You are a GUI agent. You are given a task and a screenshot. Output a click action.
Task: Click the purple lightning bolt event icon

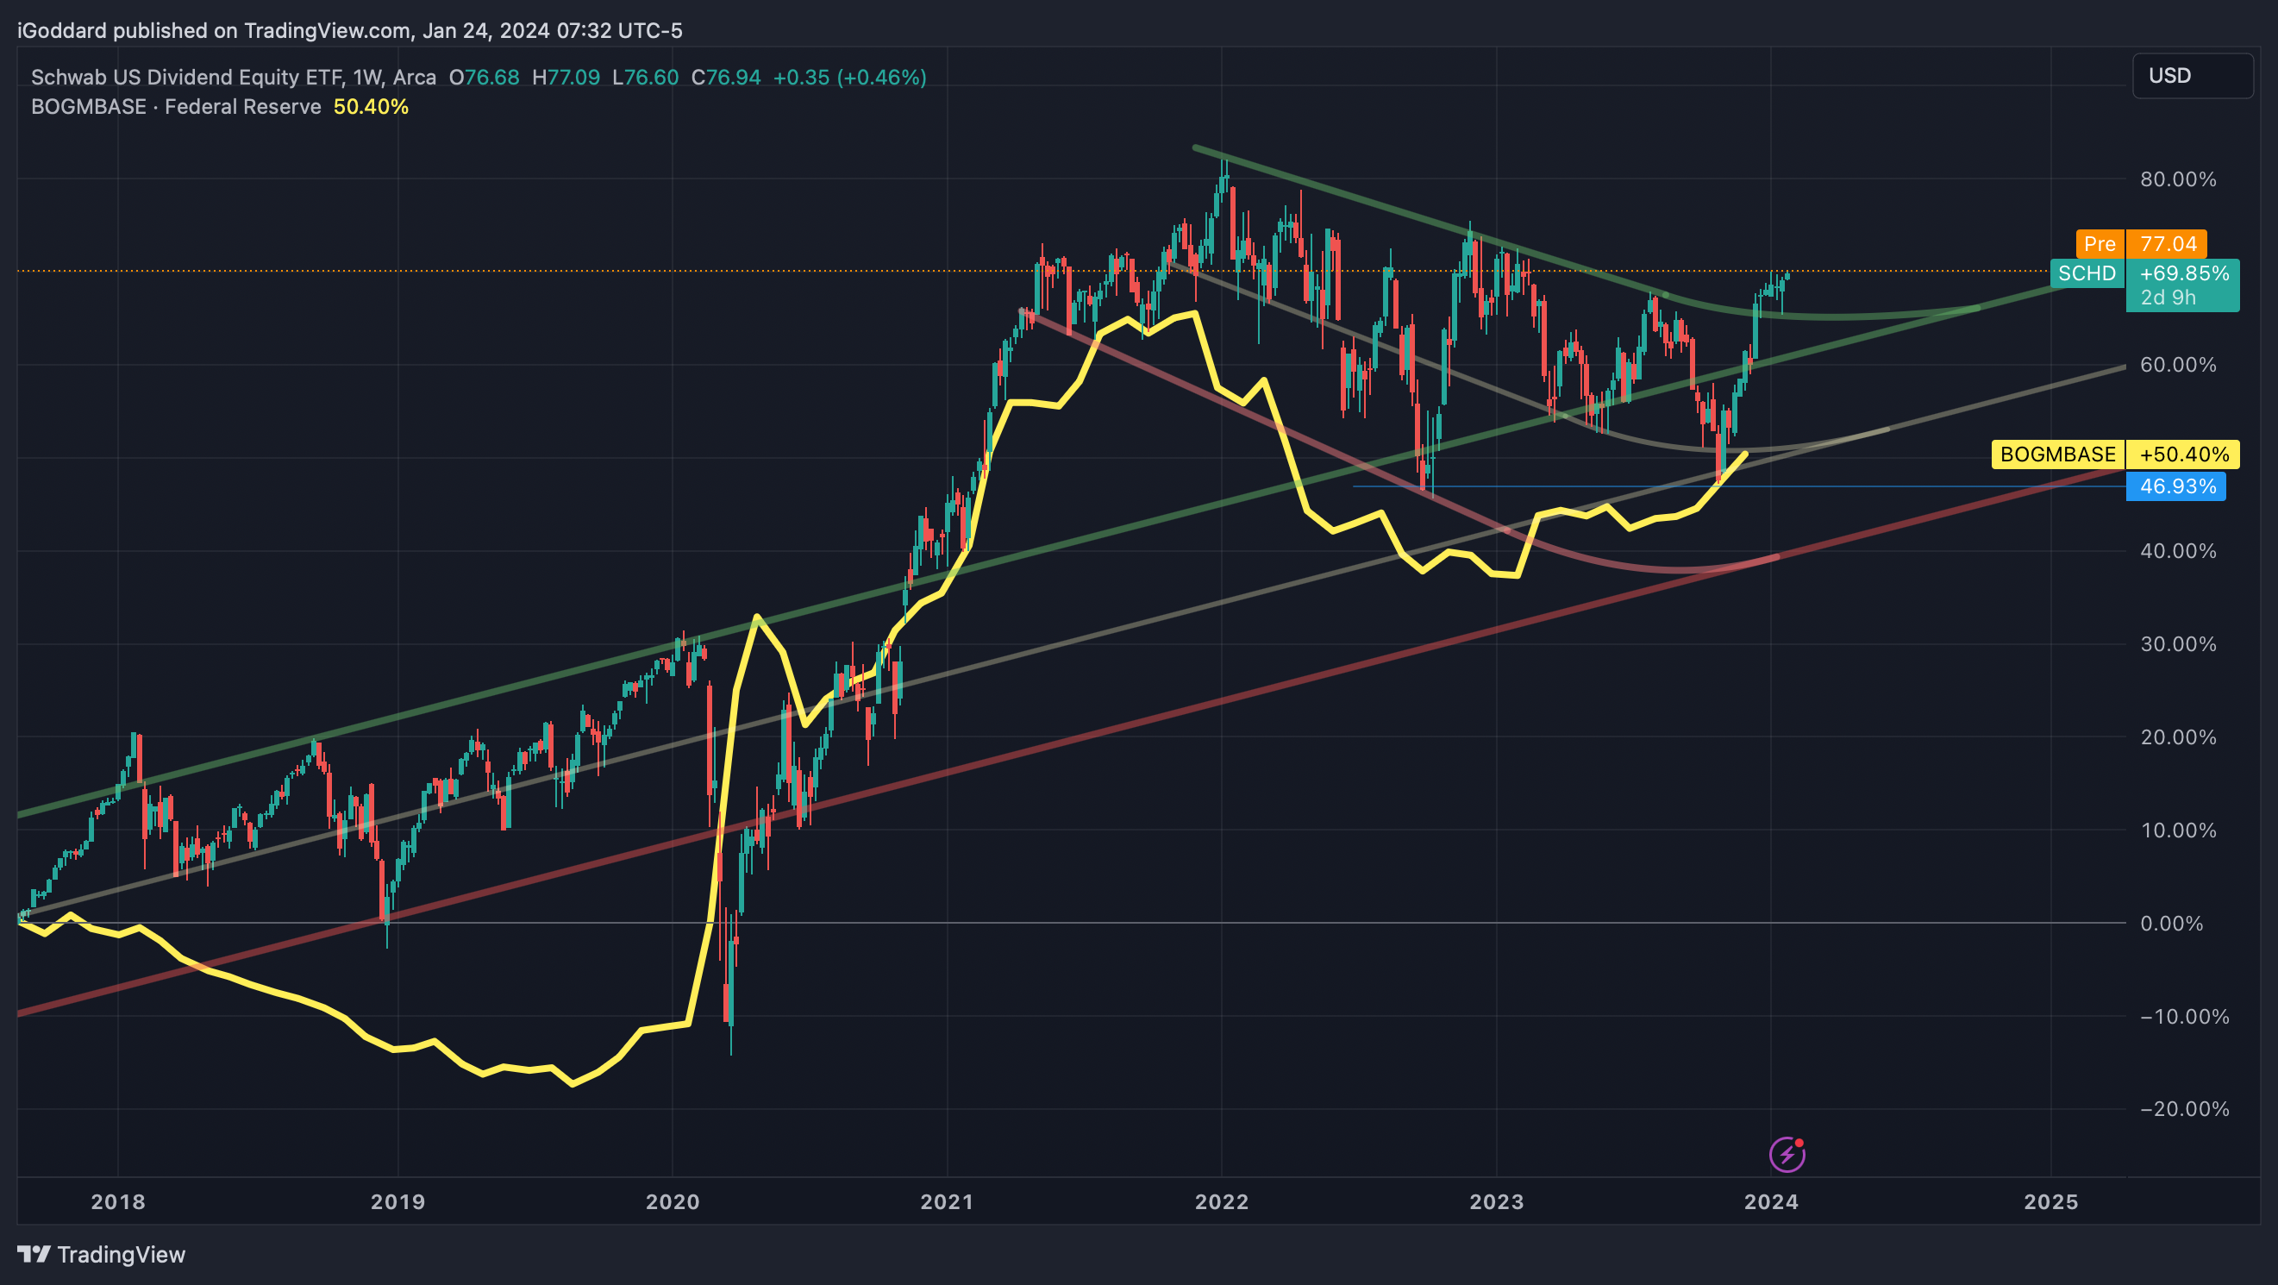pyautogui.click(x=1787, y=1154)
